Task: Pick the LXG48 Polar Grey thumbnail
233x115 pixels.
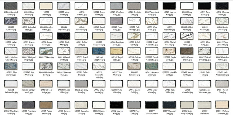Action: 116,21
